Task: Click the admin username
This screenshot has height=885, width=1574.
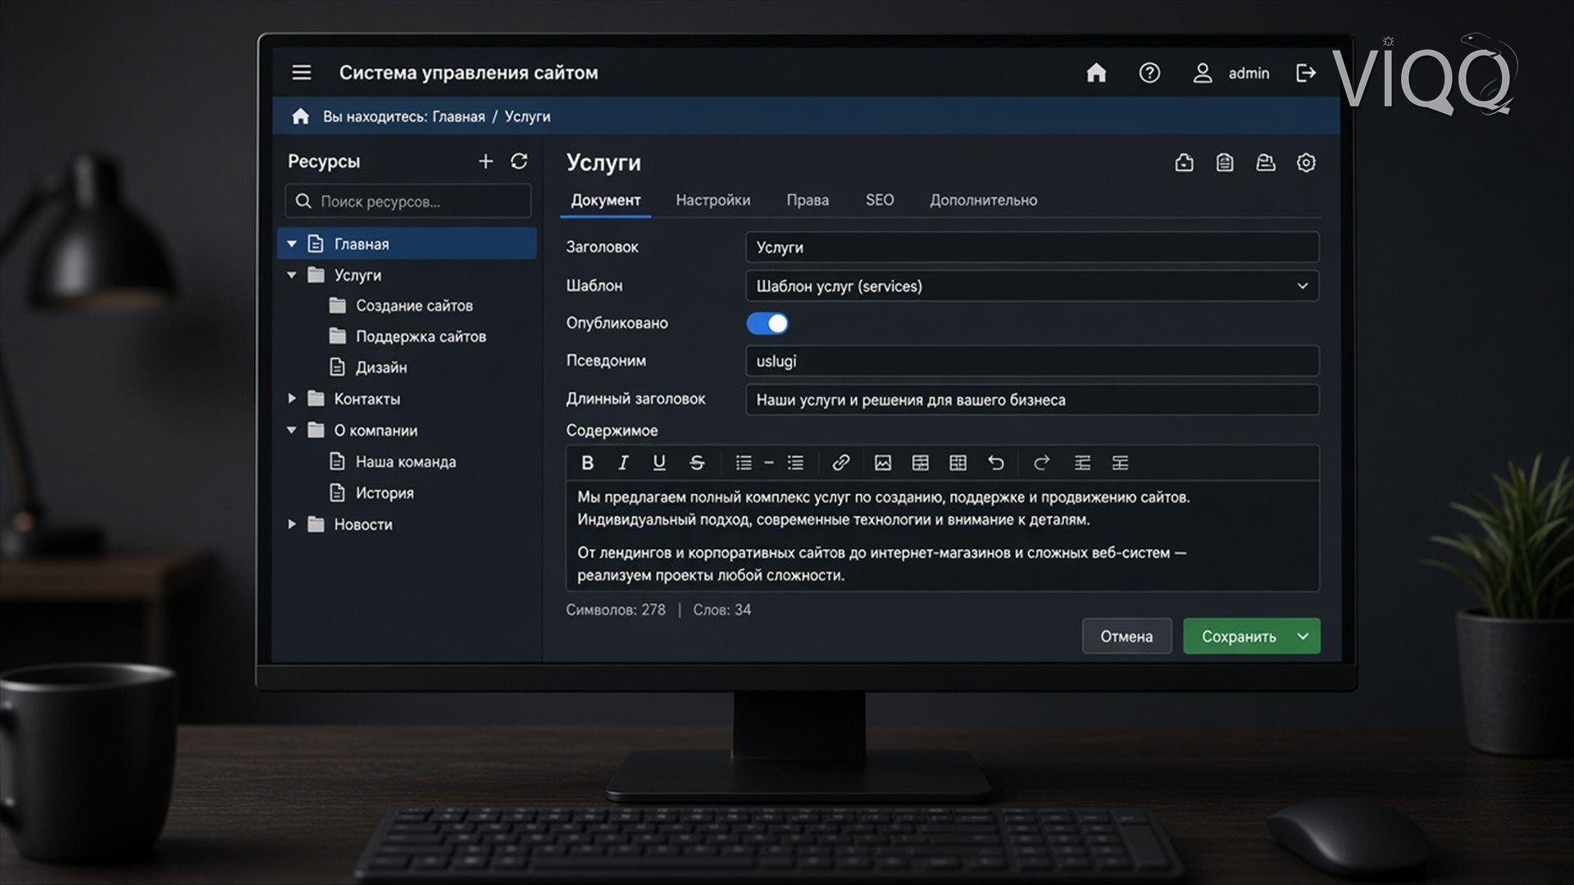Action: pos(1249,73)
